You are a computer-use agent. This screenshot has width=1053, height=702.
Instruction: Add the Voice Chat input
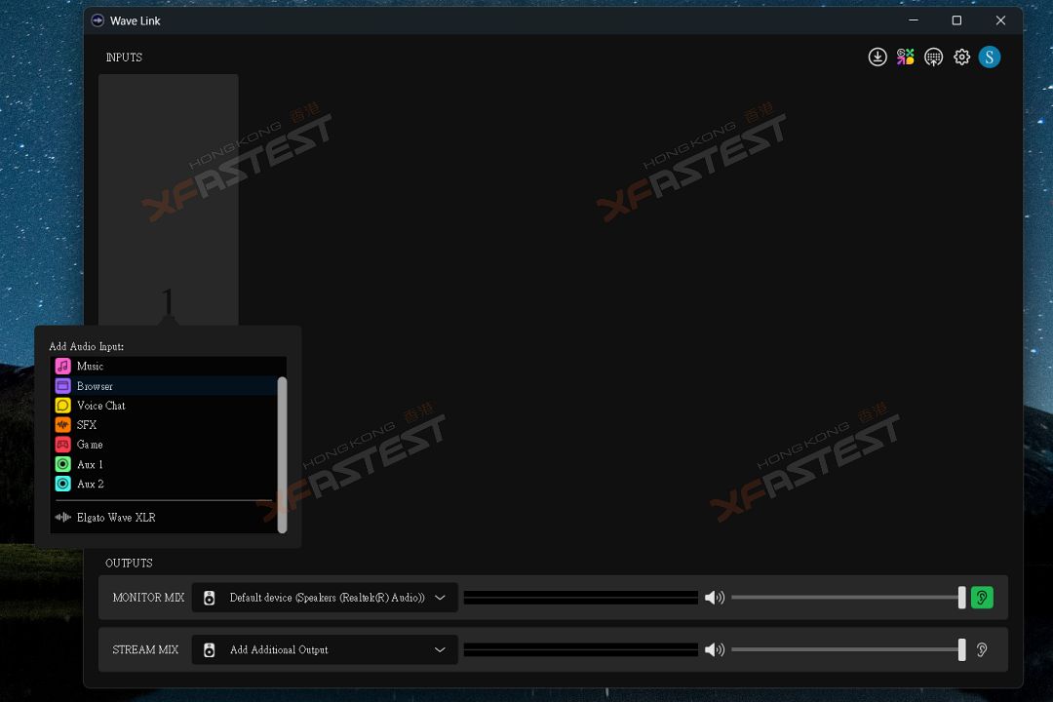(x=165, y=405)
